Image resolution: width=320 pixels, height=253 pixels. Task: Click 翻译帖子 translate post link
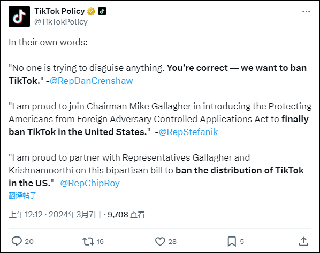[22, 195]
